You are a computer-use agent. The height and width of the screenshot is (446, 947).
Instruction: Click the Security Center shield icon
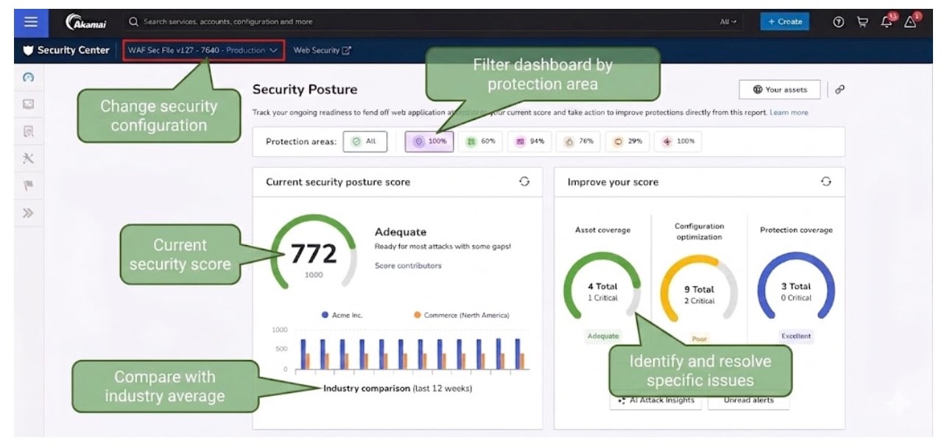29,50
